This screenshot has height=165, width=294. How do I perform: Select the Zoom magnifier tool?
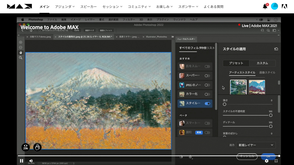pos(21,58)
